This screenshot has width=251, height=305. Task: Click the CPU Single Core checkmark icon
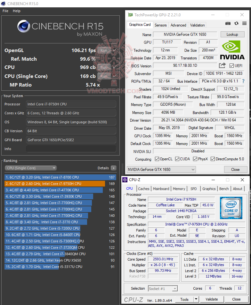[x=115, y=76]
